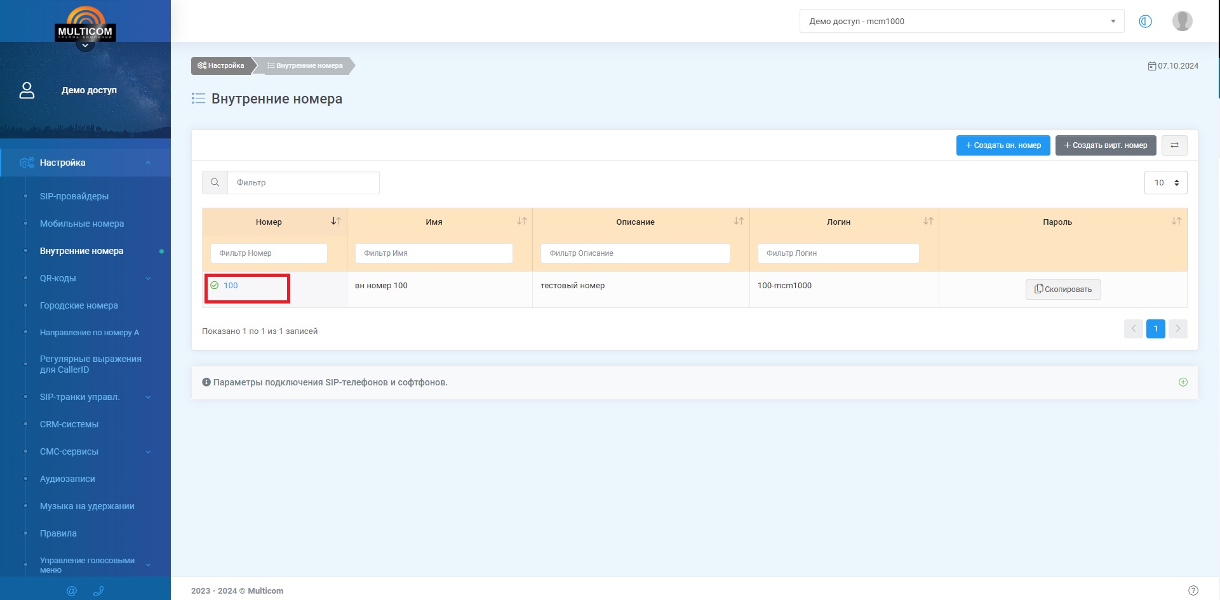Go to Городские номера menu item

point(79,305)
